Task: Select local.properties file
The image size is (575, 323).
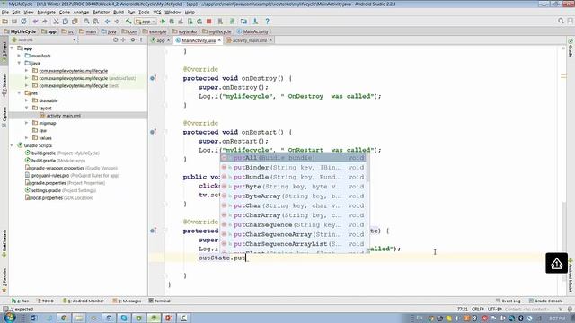Action: [58, 197]
